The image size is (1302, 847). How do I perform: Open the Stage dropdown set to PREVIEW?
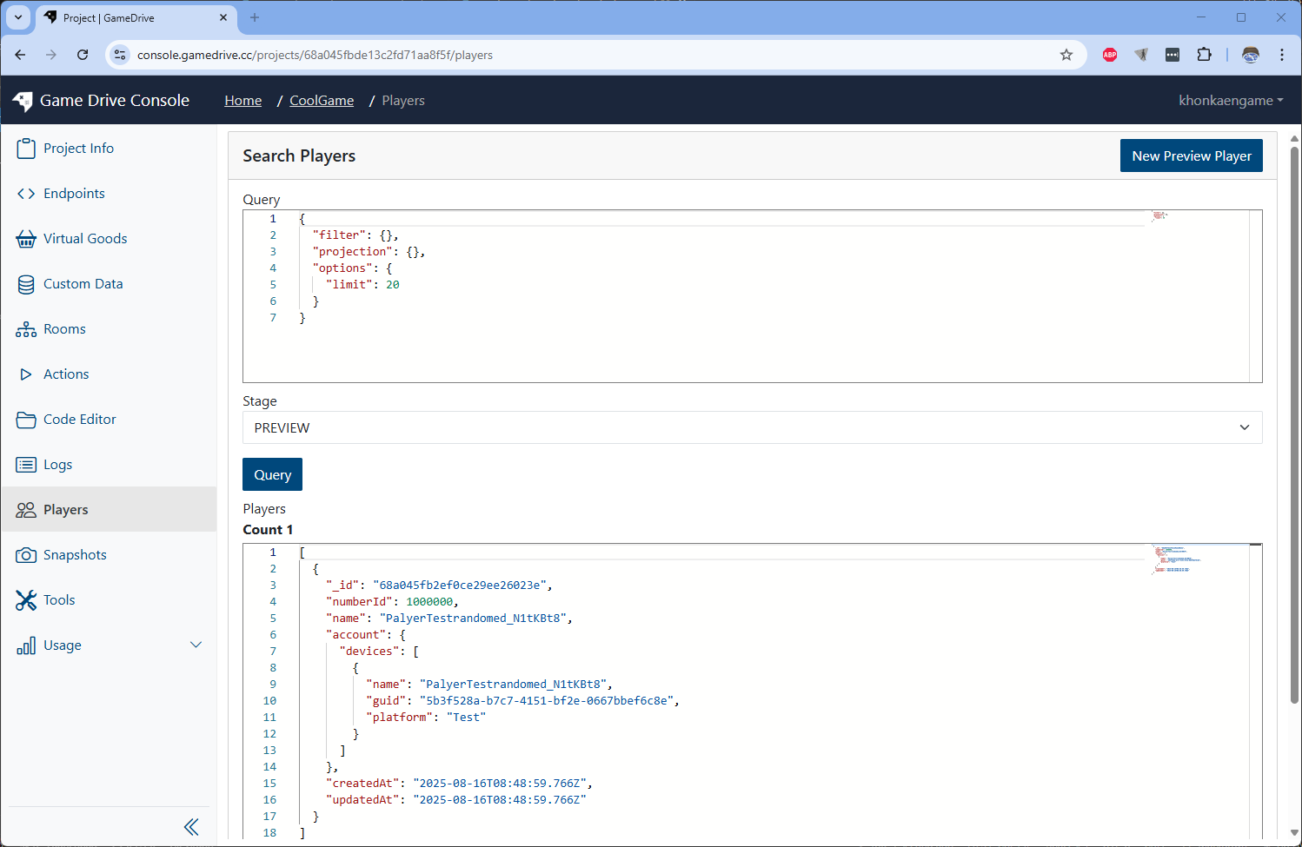(x=753, y=427)
